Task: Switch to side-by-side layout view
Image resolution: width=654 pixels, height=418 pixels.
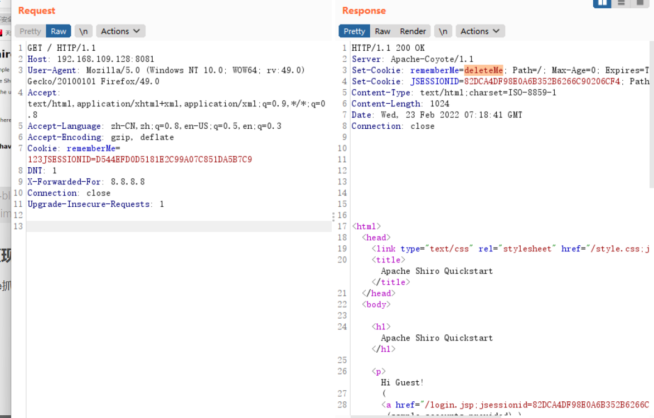Action: click(602, 3)
